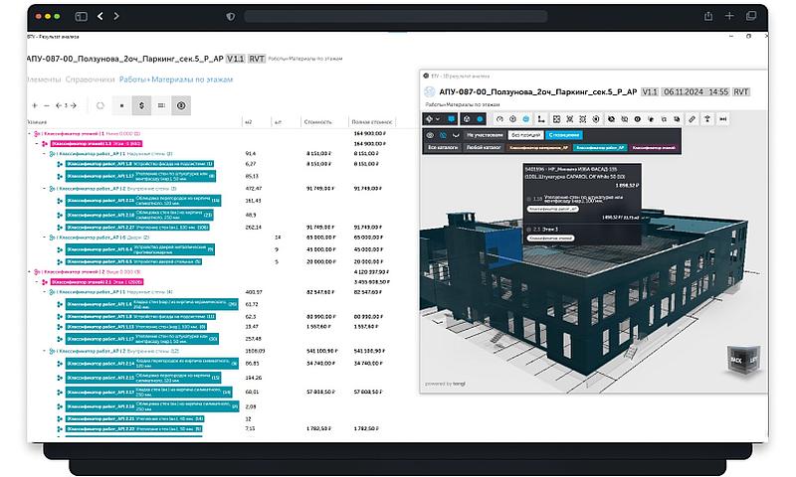Click the 'Все каталоги' button
This screenshot has height=477, width=796.
tap(442, 147)
